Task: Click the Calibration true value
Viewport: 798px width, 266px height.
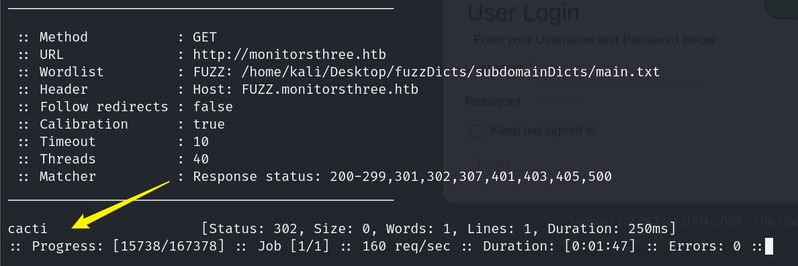Action: click(x=209, y=125)
